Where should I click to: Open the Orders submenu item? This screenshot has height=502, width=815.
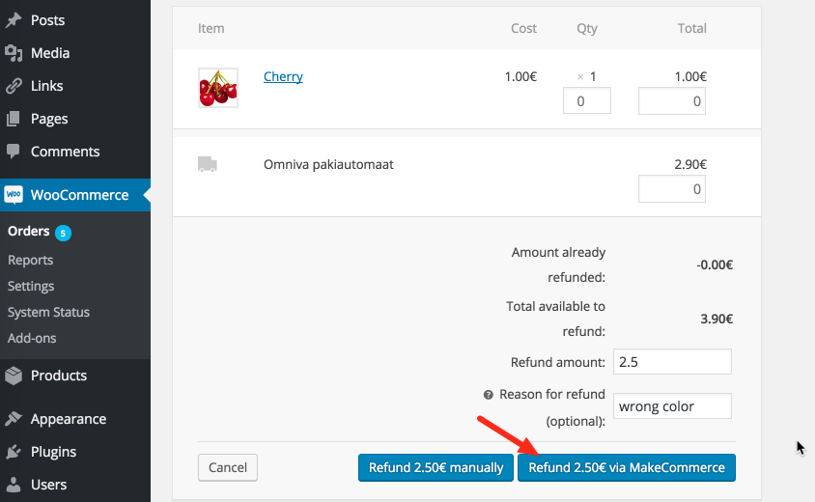29,232
